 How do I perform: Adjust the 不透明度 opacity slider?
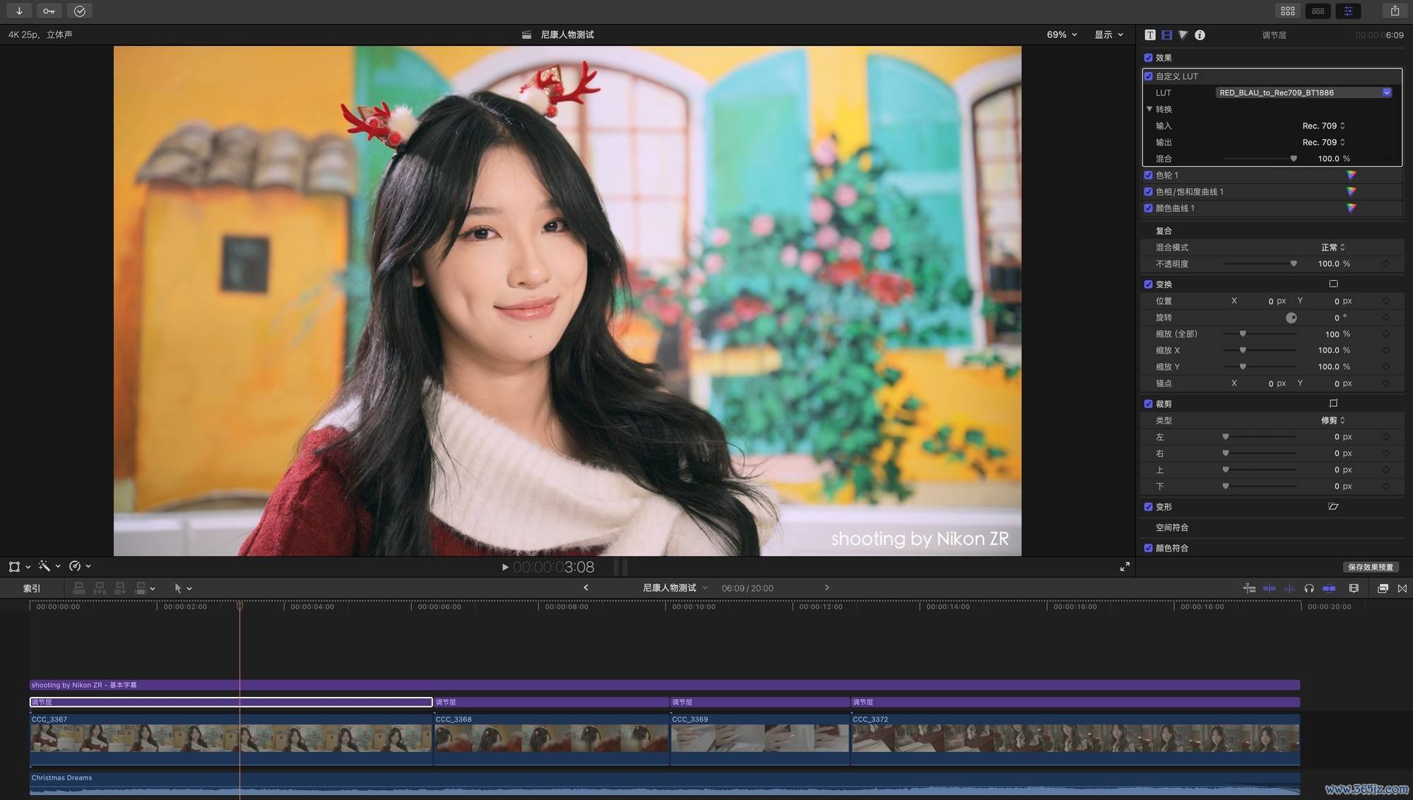[1293, 264]
